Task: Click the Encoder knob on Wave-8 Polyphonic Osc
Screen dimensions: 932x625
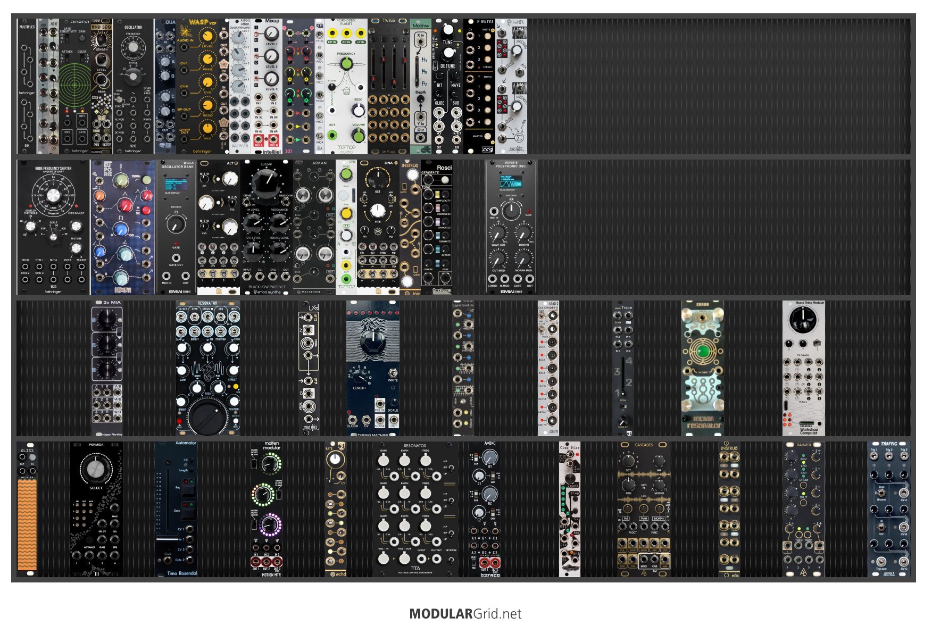Action: point(511,211)
